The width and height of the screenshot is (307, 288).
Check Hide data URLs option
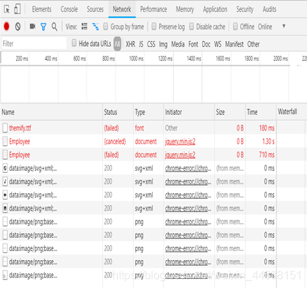tap(74, 43)
